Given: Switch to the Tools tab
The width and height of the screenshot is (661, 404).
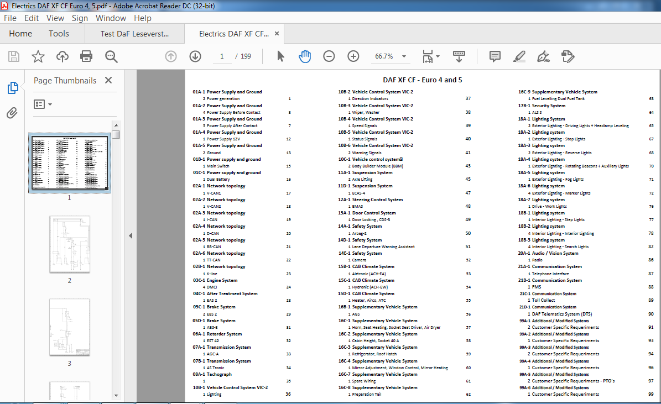Looking at the screenshot, I should click(59, 34).
